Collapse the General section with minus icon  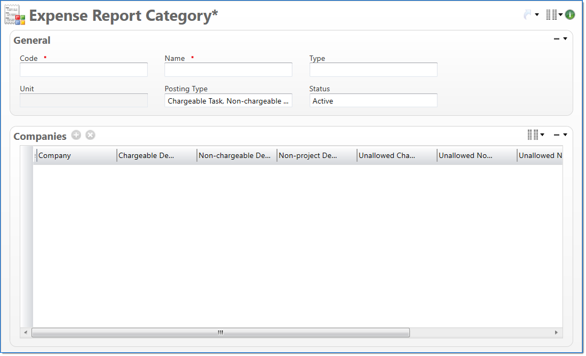click(557, 39)
